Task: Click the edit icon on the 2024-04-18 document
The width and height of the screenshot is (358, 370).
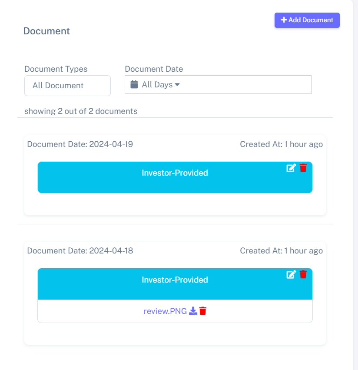Action: pos(291,274)
